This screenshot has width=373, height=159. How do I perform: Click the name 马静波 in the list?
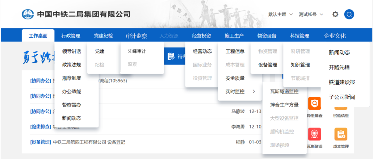coord(238,112)
